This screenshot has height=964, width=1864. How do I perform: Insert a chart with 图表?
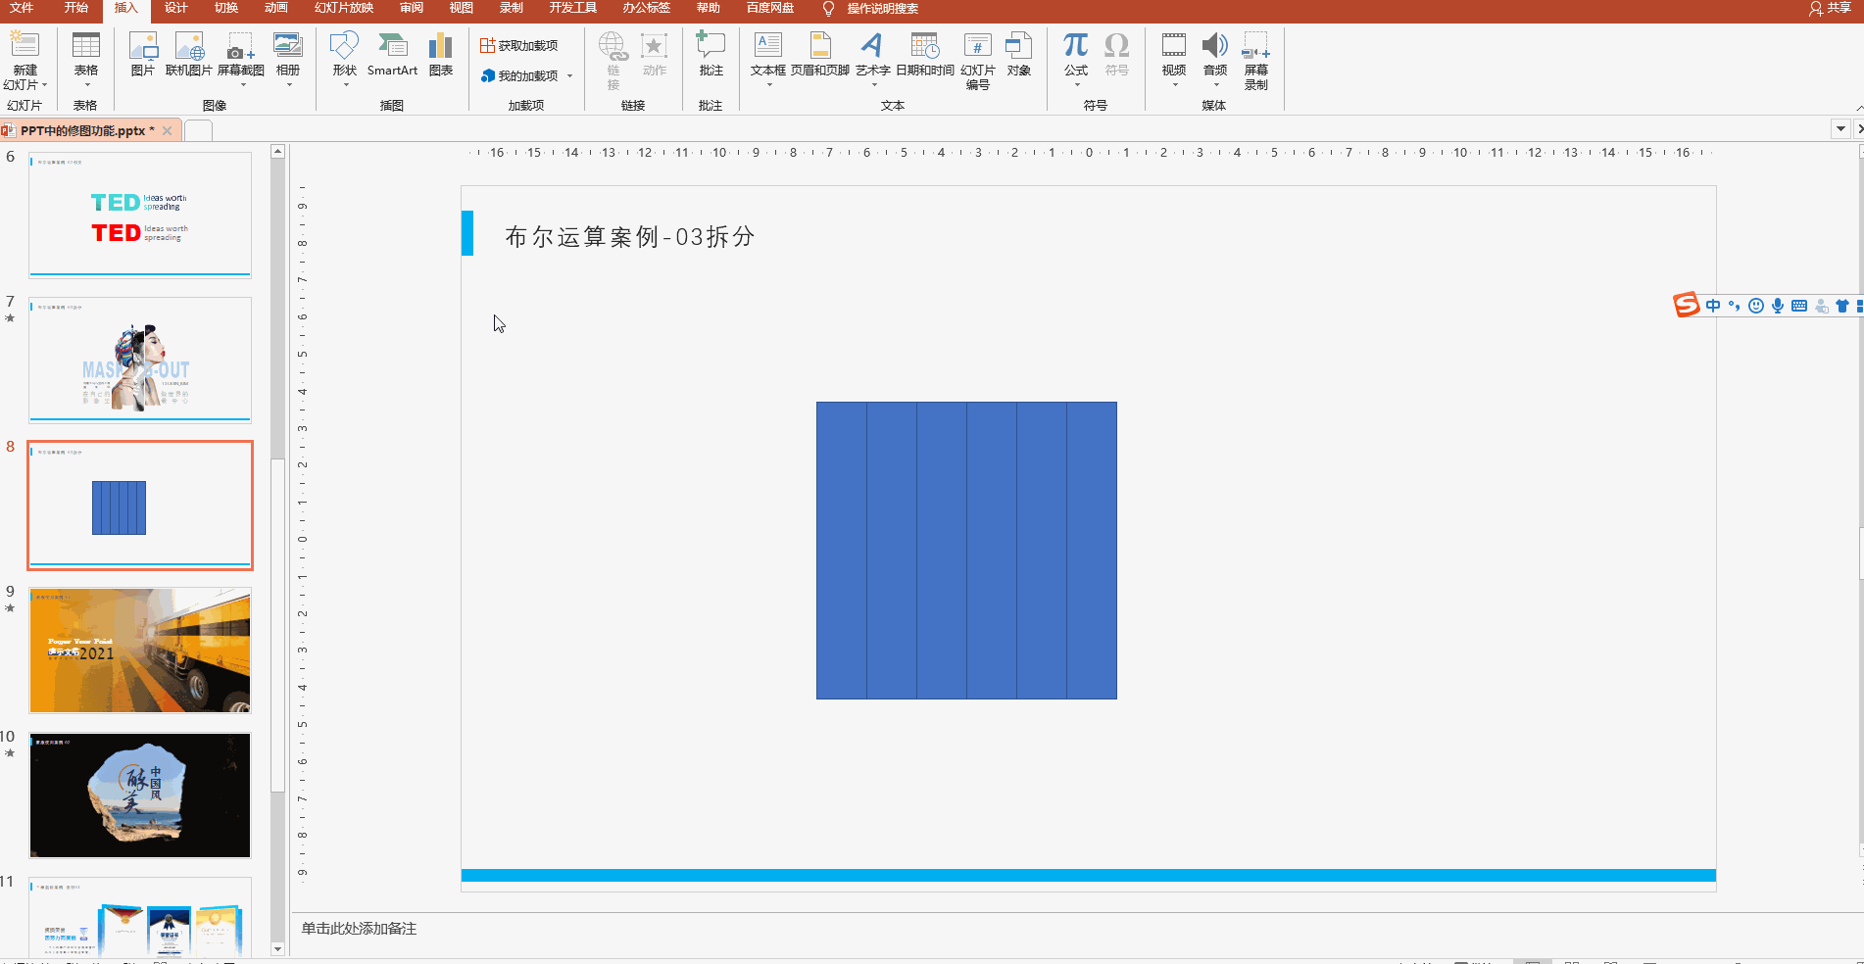pos(441,54)
